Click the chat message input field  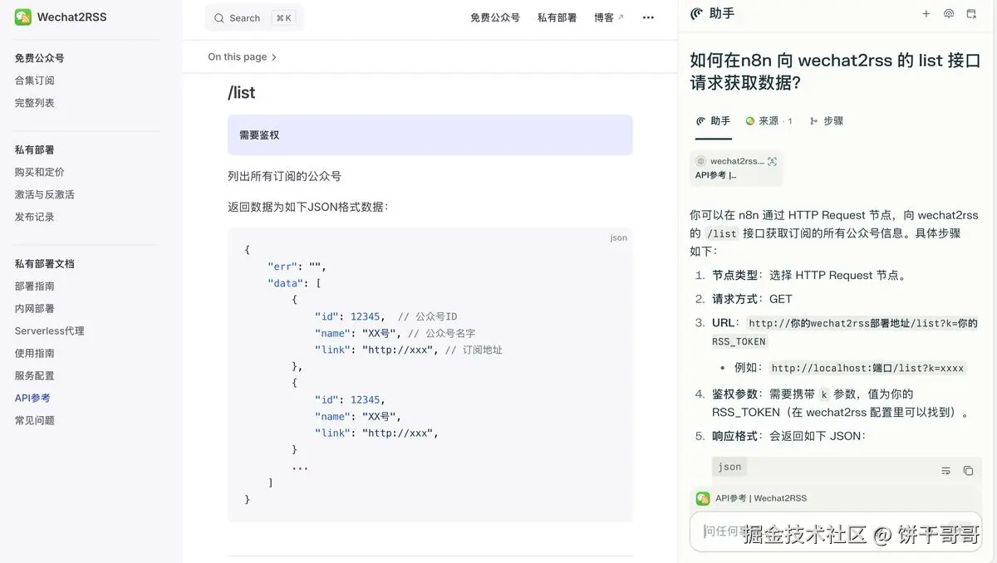tap(831, 530)
